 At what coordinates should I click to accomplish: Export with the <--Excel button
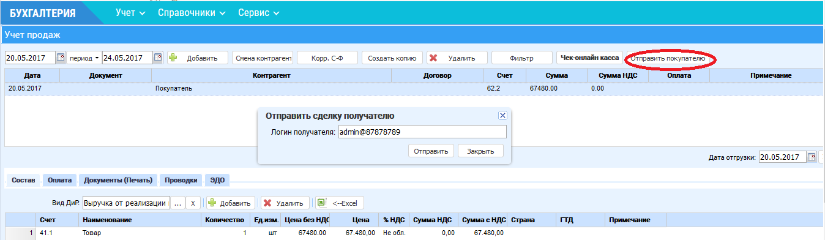coord(340,203)
